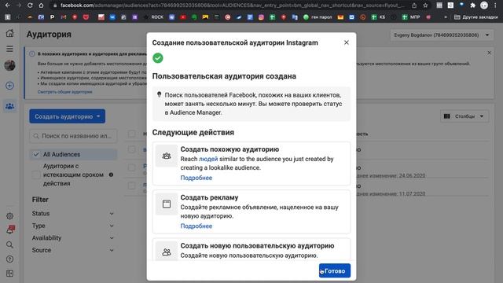Open Смотреть общие аудитории link in banner
Screen dimensions: 503x283
64,92
